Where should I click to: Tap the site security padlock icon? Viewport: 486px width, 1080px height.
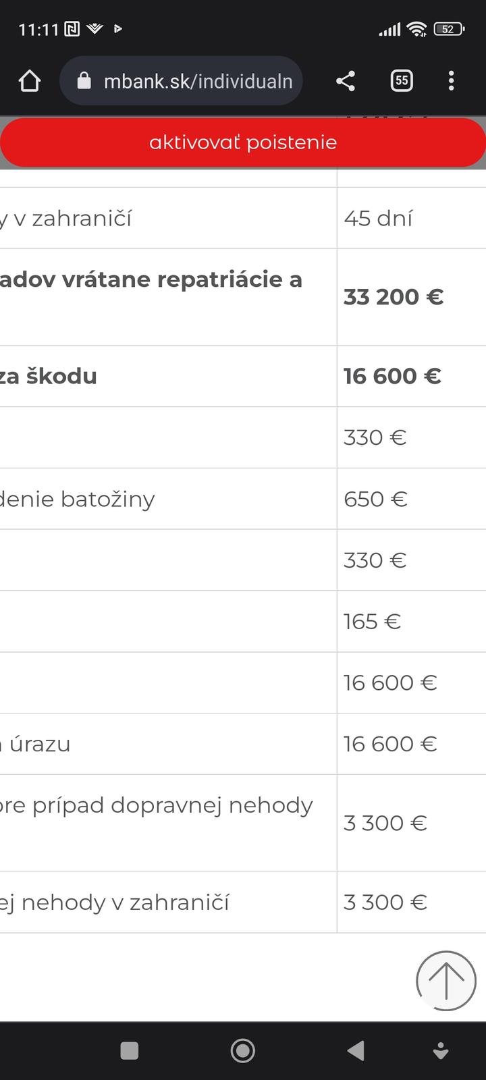pos(84,81)
